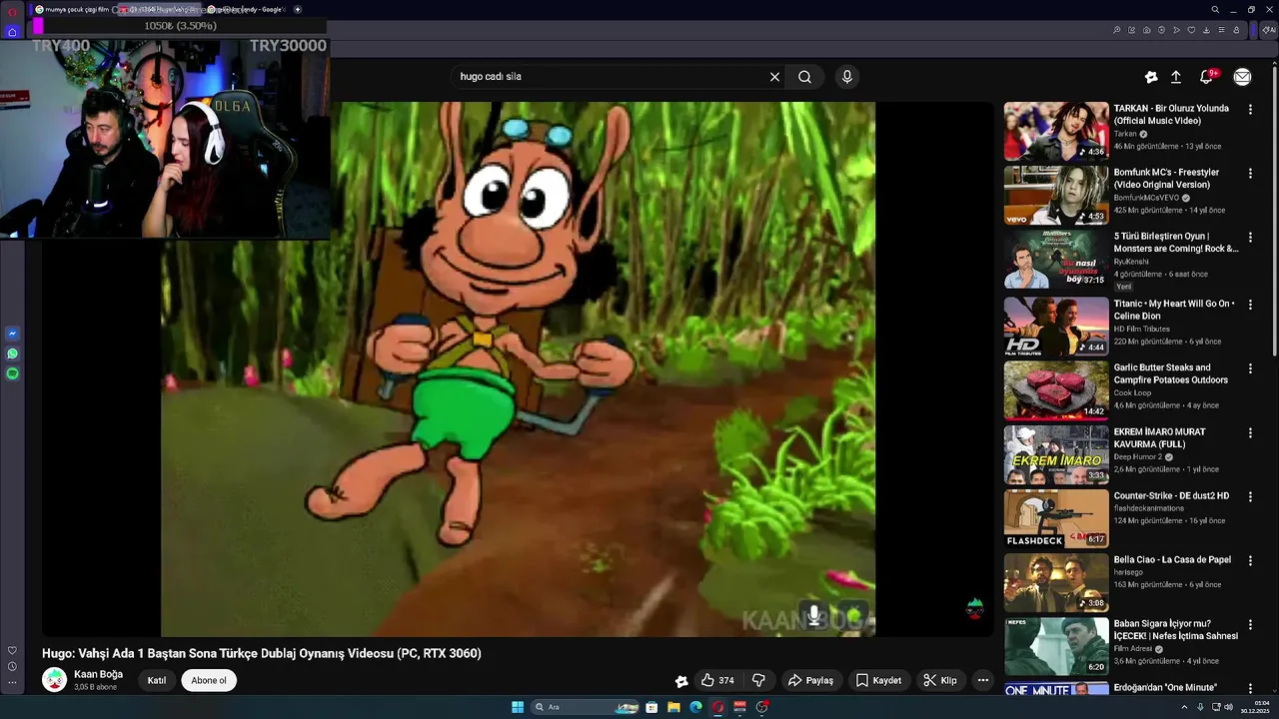Screen dimensions: 1279x719
Task: Switch to mumya çocuk çizgi film tab
Action: [72, 9]
